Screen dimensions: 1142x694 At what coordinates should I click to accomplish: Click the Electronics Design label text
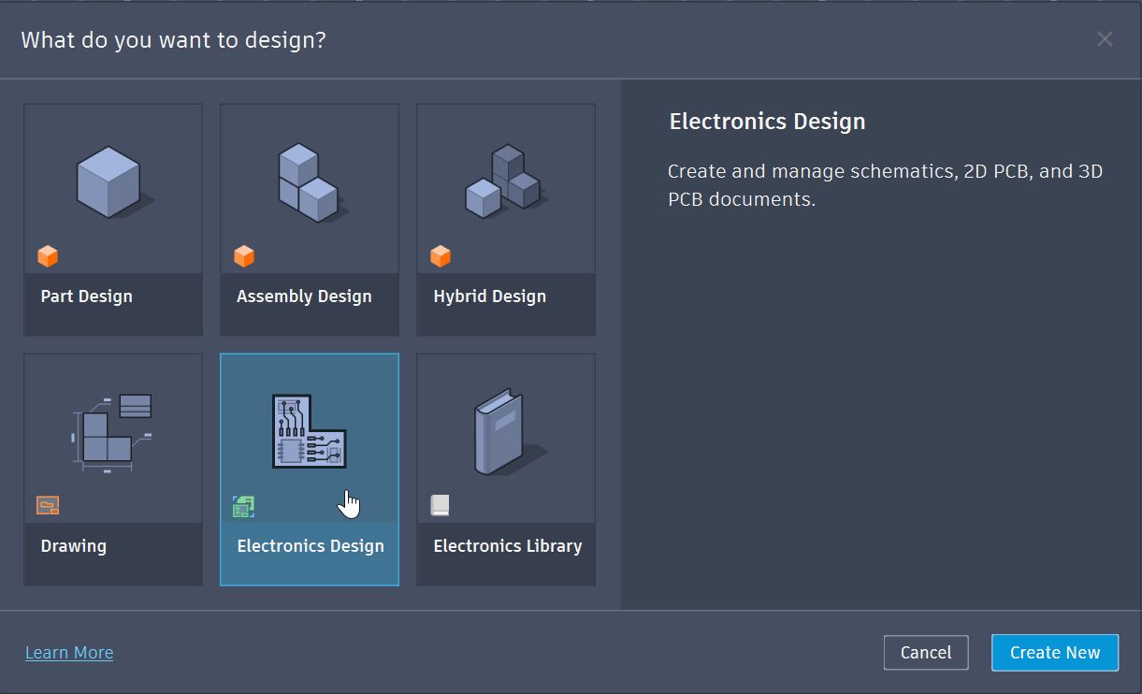coord(310,545)
